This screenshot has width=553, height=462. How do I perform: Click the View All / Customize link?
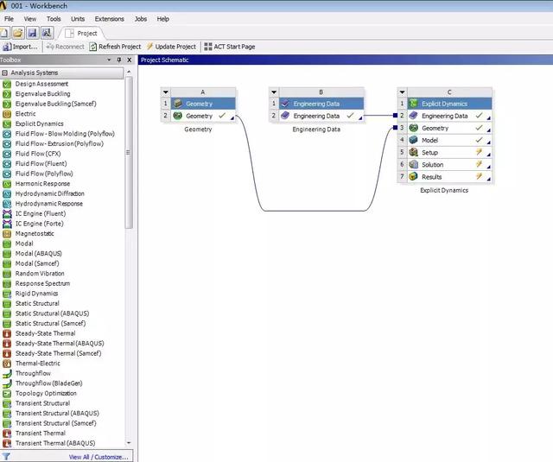pyautogui.click(x=99, y=457)
